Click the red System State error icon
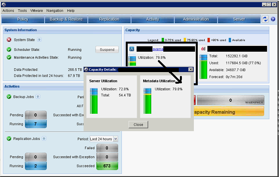 pos(9,40)
